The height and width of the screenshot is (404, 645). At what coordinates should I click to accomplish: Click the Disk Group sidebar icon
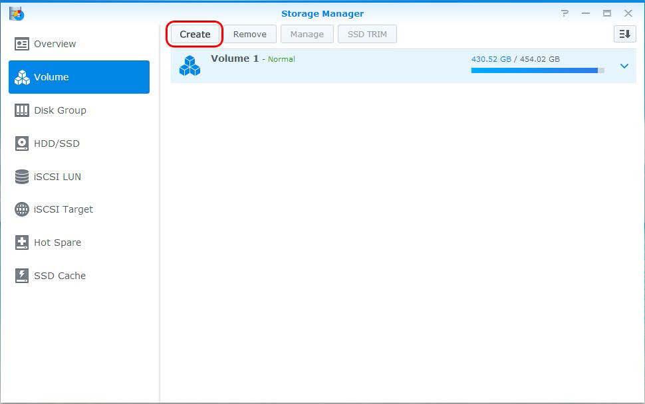coord(22,110)
